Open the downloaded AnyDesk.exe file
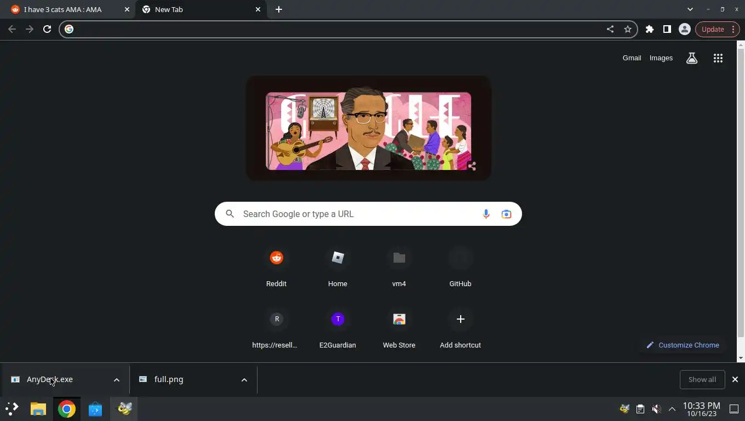The image size is (745, 421). click(x=49, y=379)
